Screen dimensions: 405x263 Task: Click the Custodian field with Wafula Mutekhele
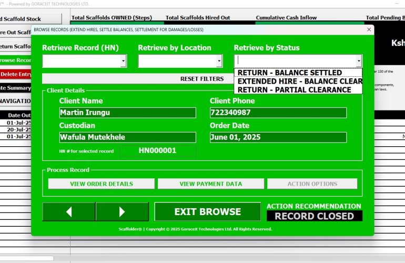tap(127, 137)
